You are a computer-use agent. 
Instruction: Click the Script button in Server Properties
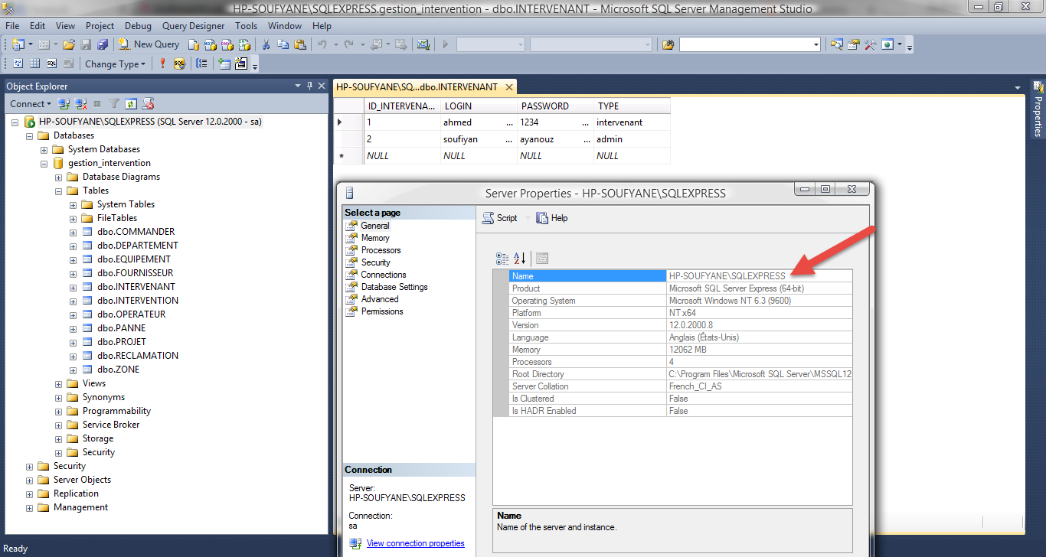pos(500,218)
